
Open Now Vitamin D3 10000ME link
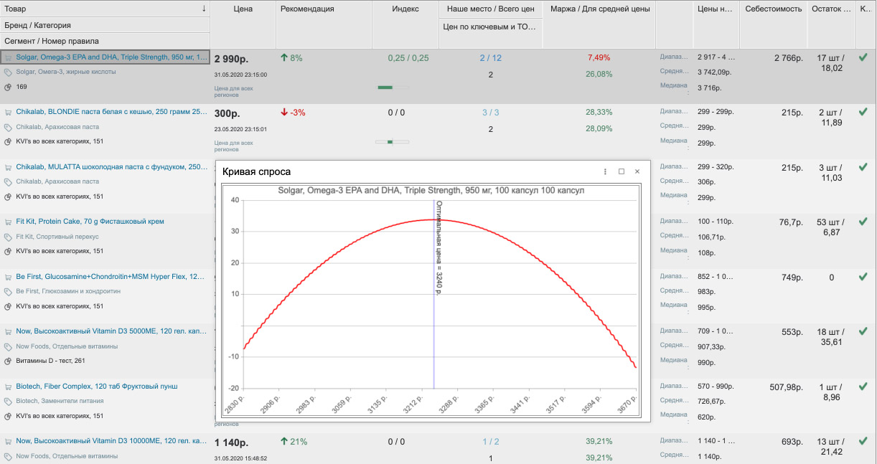pyautogui.click(x=112, y=441)
